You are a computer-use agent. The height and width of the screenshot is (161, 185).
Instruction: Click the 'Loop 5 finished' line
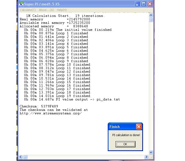(x=56, y=47)
